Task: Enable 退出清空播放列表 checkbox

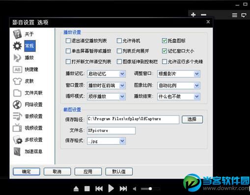Action: tap(68, 41)
